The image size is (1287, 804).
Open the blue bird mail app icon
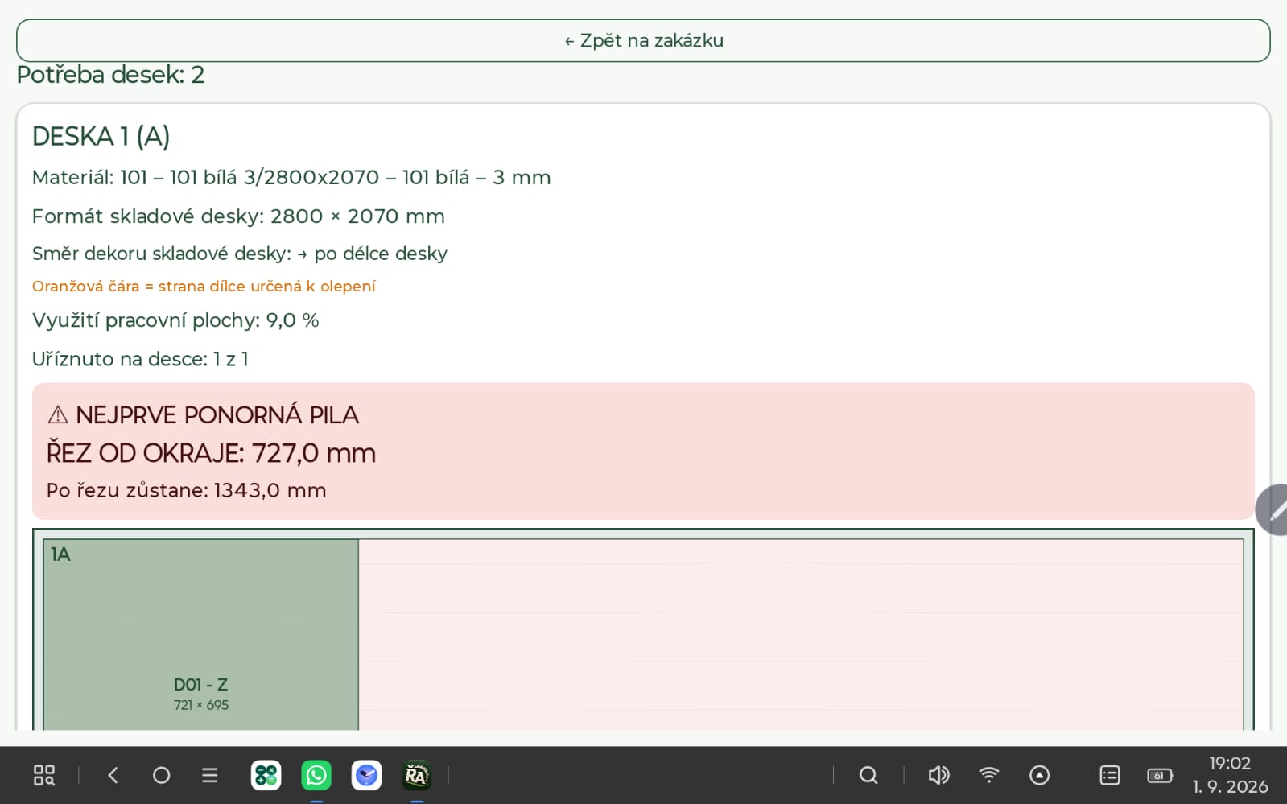coord(366,775)
